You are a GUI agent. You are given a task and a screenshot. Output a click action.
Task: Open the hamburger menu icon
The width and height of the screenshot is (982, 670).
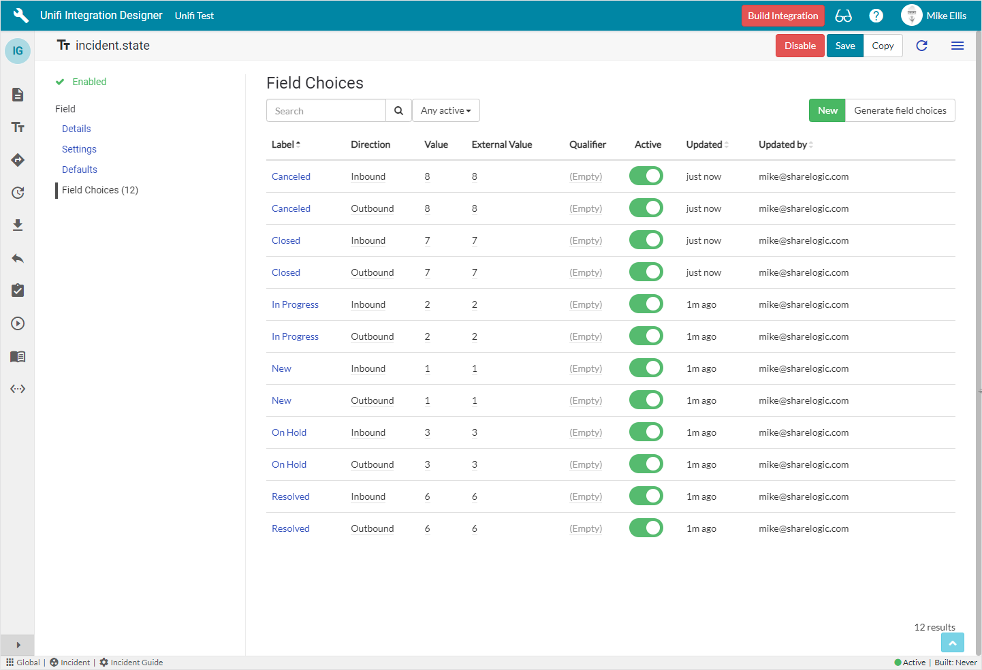click(x=957, y=46)
